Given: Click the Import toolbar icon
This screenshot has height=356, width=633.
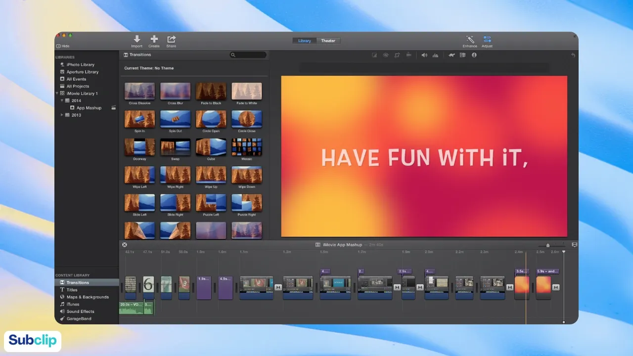Looking at the screenshot, I should [136, 40].
